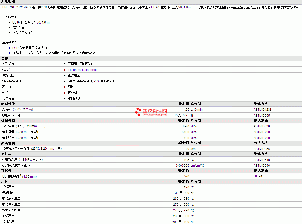The height and width of the screenshot is (224, 302).
Task: Select the 颗粒料 value
Action: point(72,93)
